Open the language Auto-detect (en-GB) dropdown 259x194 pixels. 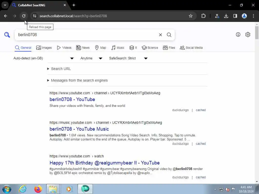pos(44,58)
